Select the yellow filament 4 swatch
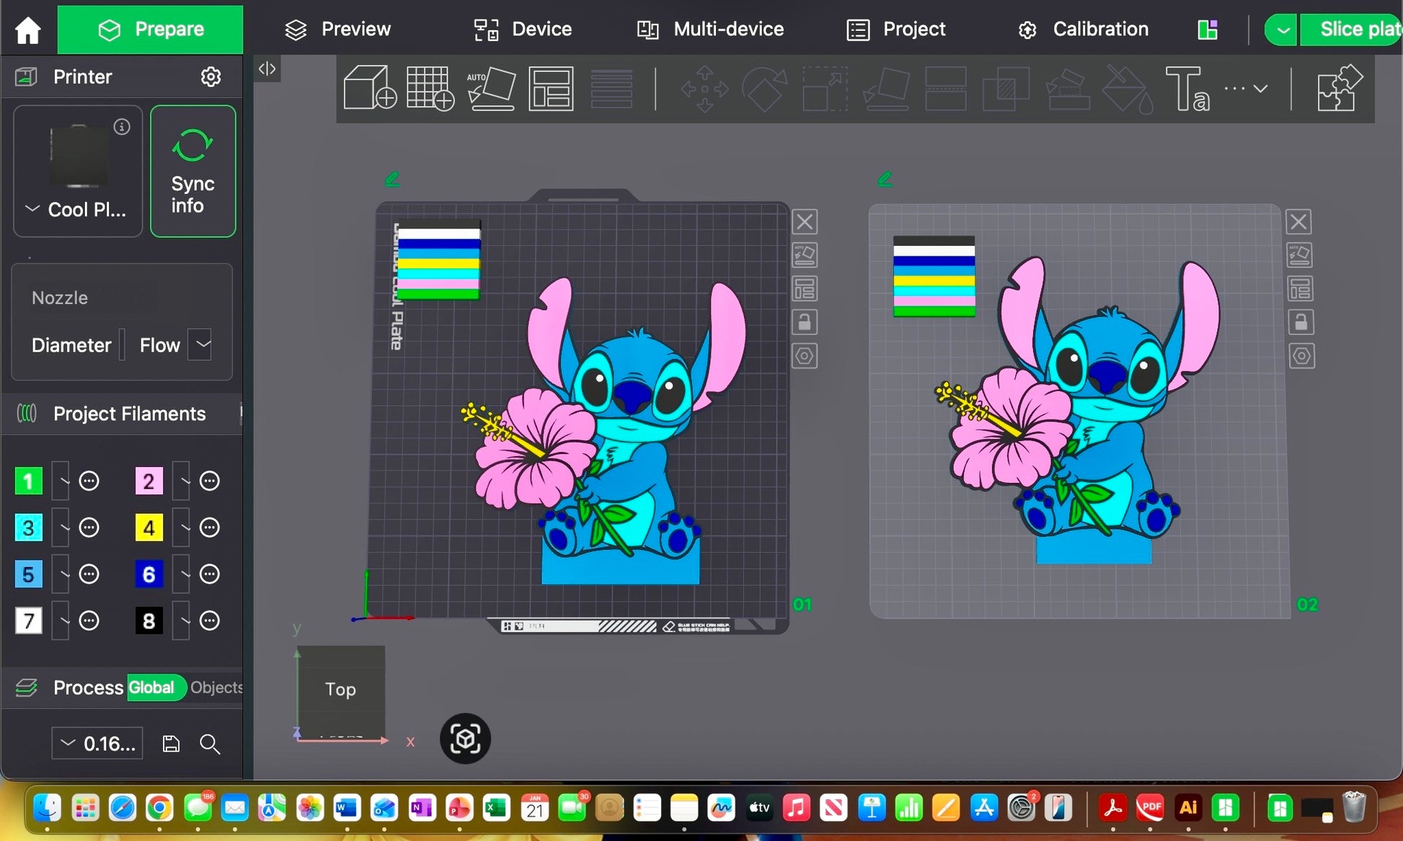This screenshot has width=1403, height=841. coord(149,528)
